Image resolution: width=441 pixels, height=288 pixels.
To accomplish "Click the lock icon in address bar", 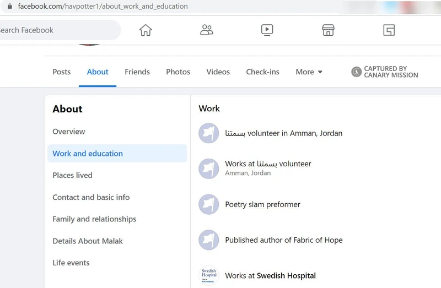I will [x=10, y=6].
